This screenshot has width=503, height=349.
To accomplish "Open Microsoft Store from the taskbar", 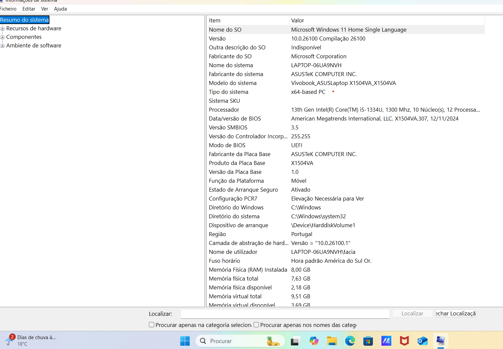I will pyautogui.click(x=368, y=341).
